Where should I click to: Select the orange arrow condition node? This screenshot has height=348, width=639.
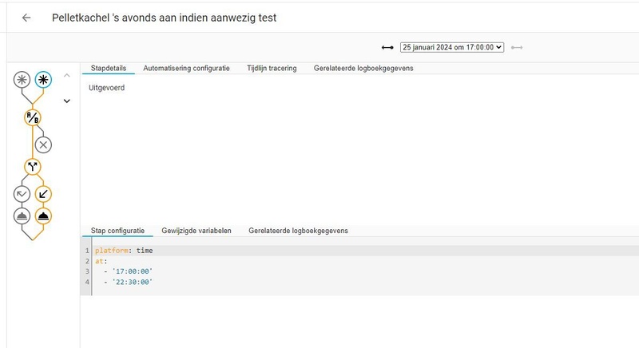tap(43, 194)
